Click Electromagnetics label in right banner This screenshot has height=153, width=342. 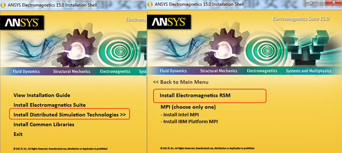tap(262, 71)
